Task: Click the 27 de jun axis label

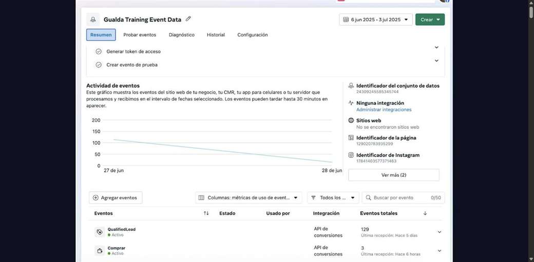Action: (x=114, y=171)
